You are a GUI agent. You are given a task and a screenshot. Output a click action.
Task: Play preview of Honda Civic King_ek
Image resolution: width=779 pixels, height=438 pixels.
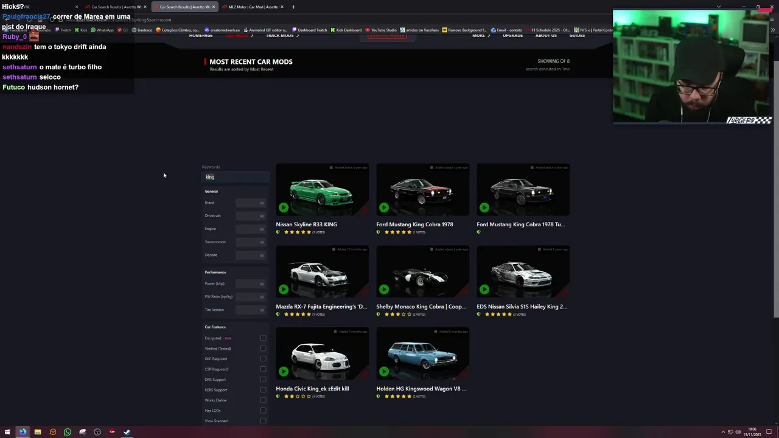[284, 372]
